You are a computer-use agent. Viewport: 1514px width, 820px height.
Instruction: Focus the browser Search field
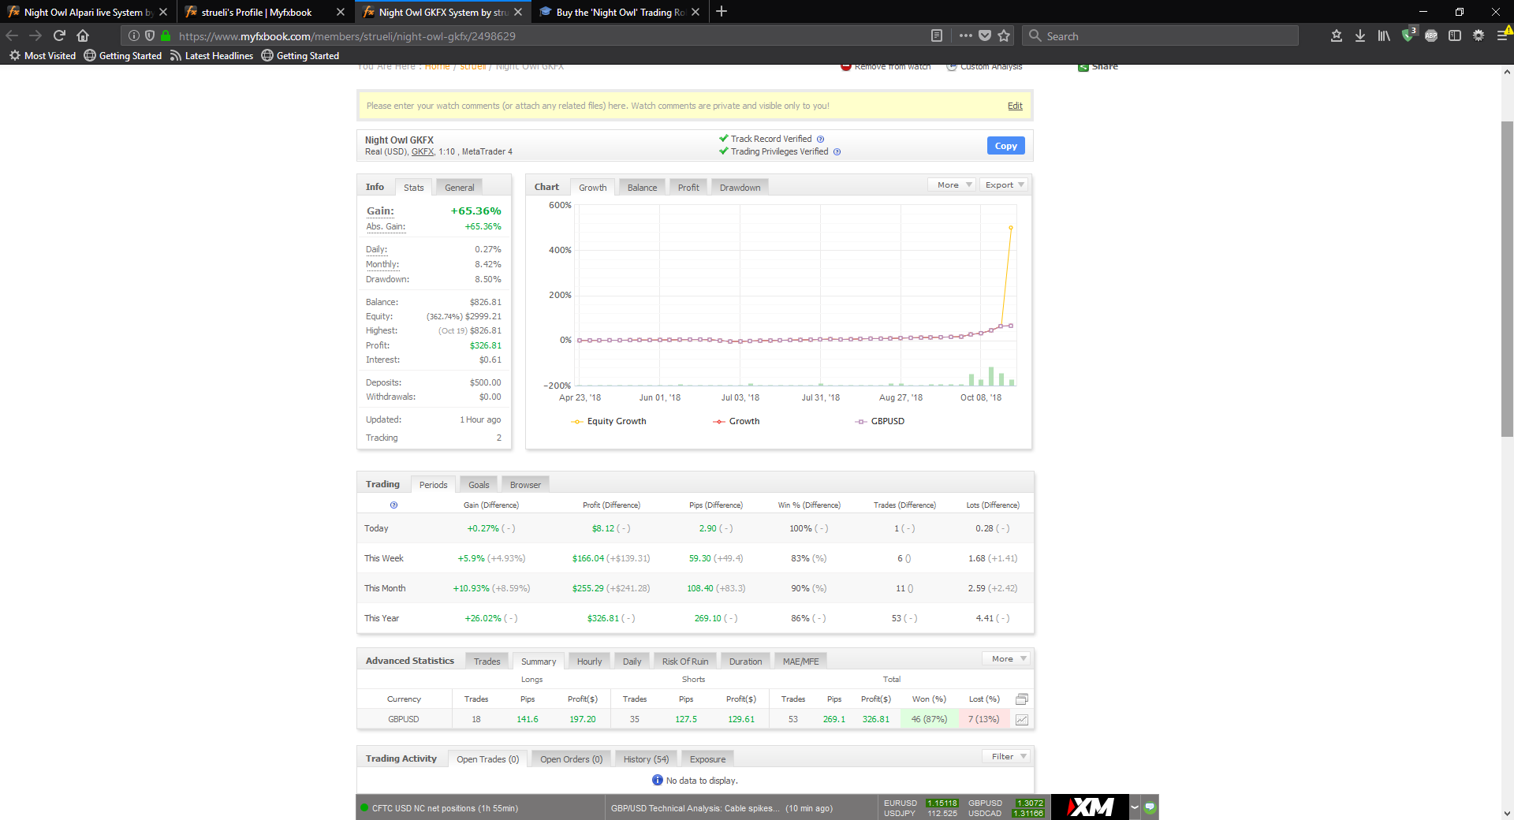coord(1161,35)
